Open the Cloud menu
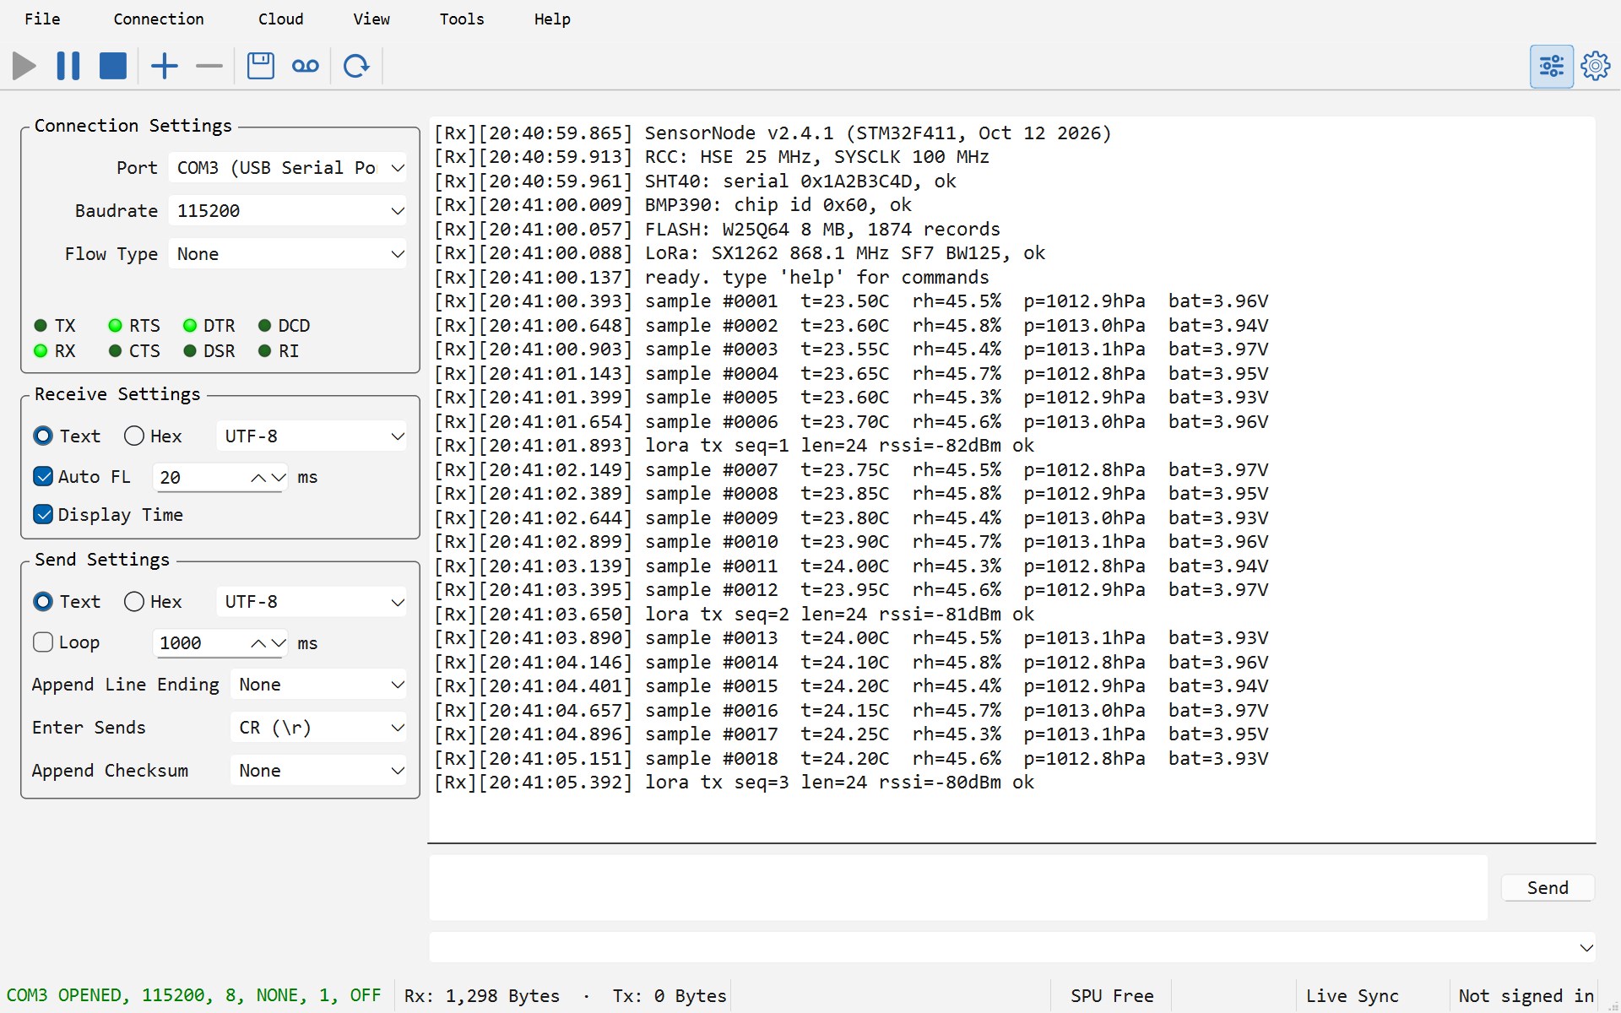 (280, 19)
